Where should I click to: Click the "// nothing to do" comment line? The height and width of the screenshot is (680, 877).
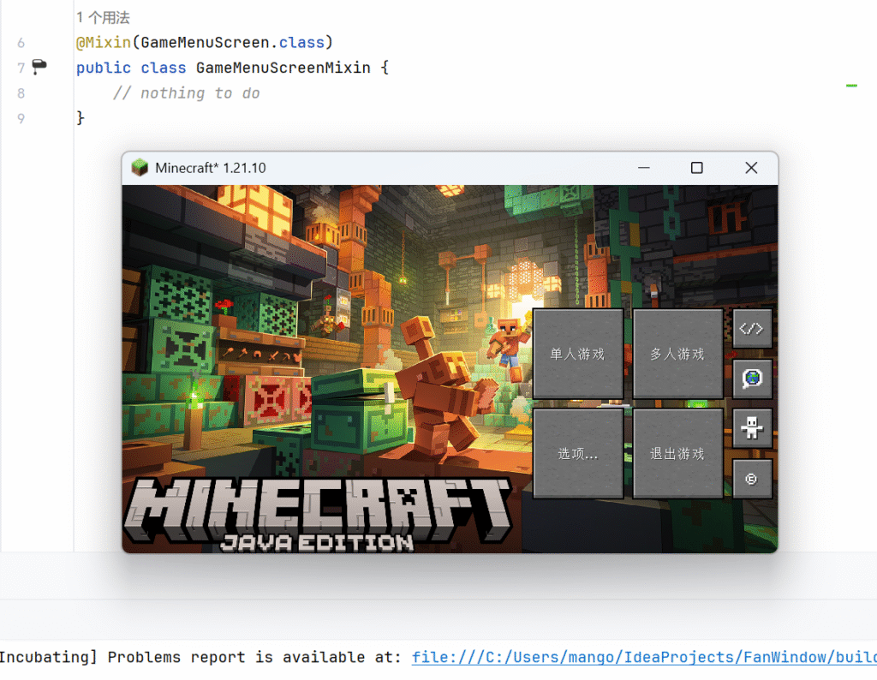pos(185,92)
